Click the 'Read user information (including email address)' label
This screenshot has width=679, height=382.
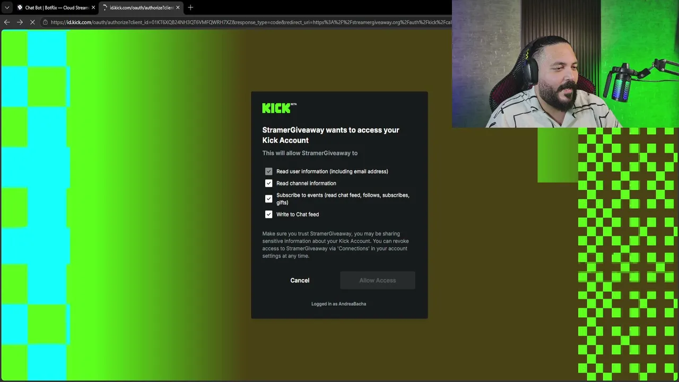coord(332,171)
